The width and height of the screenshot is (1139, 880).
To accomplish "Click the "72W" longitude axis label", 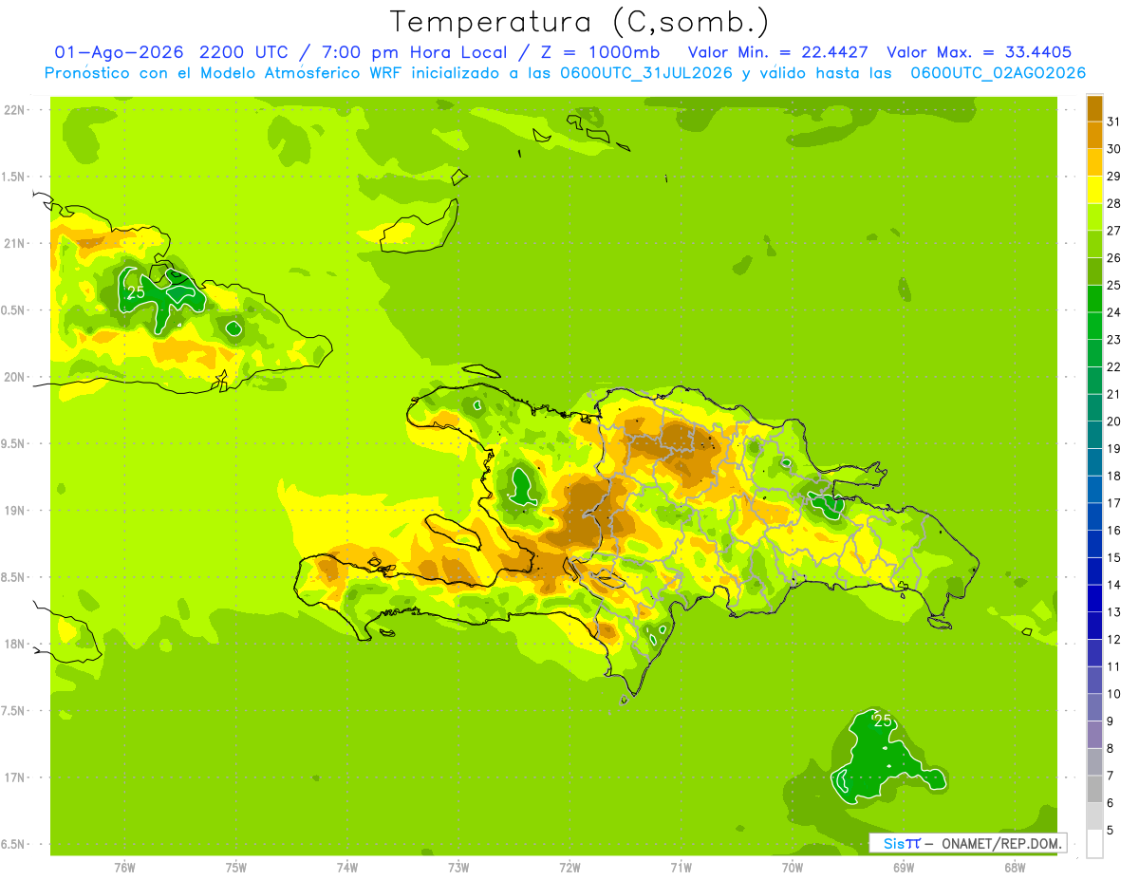I will (x=569, y=867).
